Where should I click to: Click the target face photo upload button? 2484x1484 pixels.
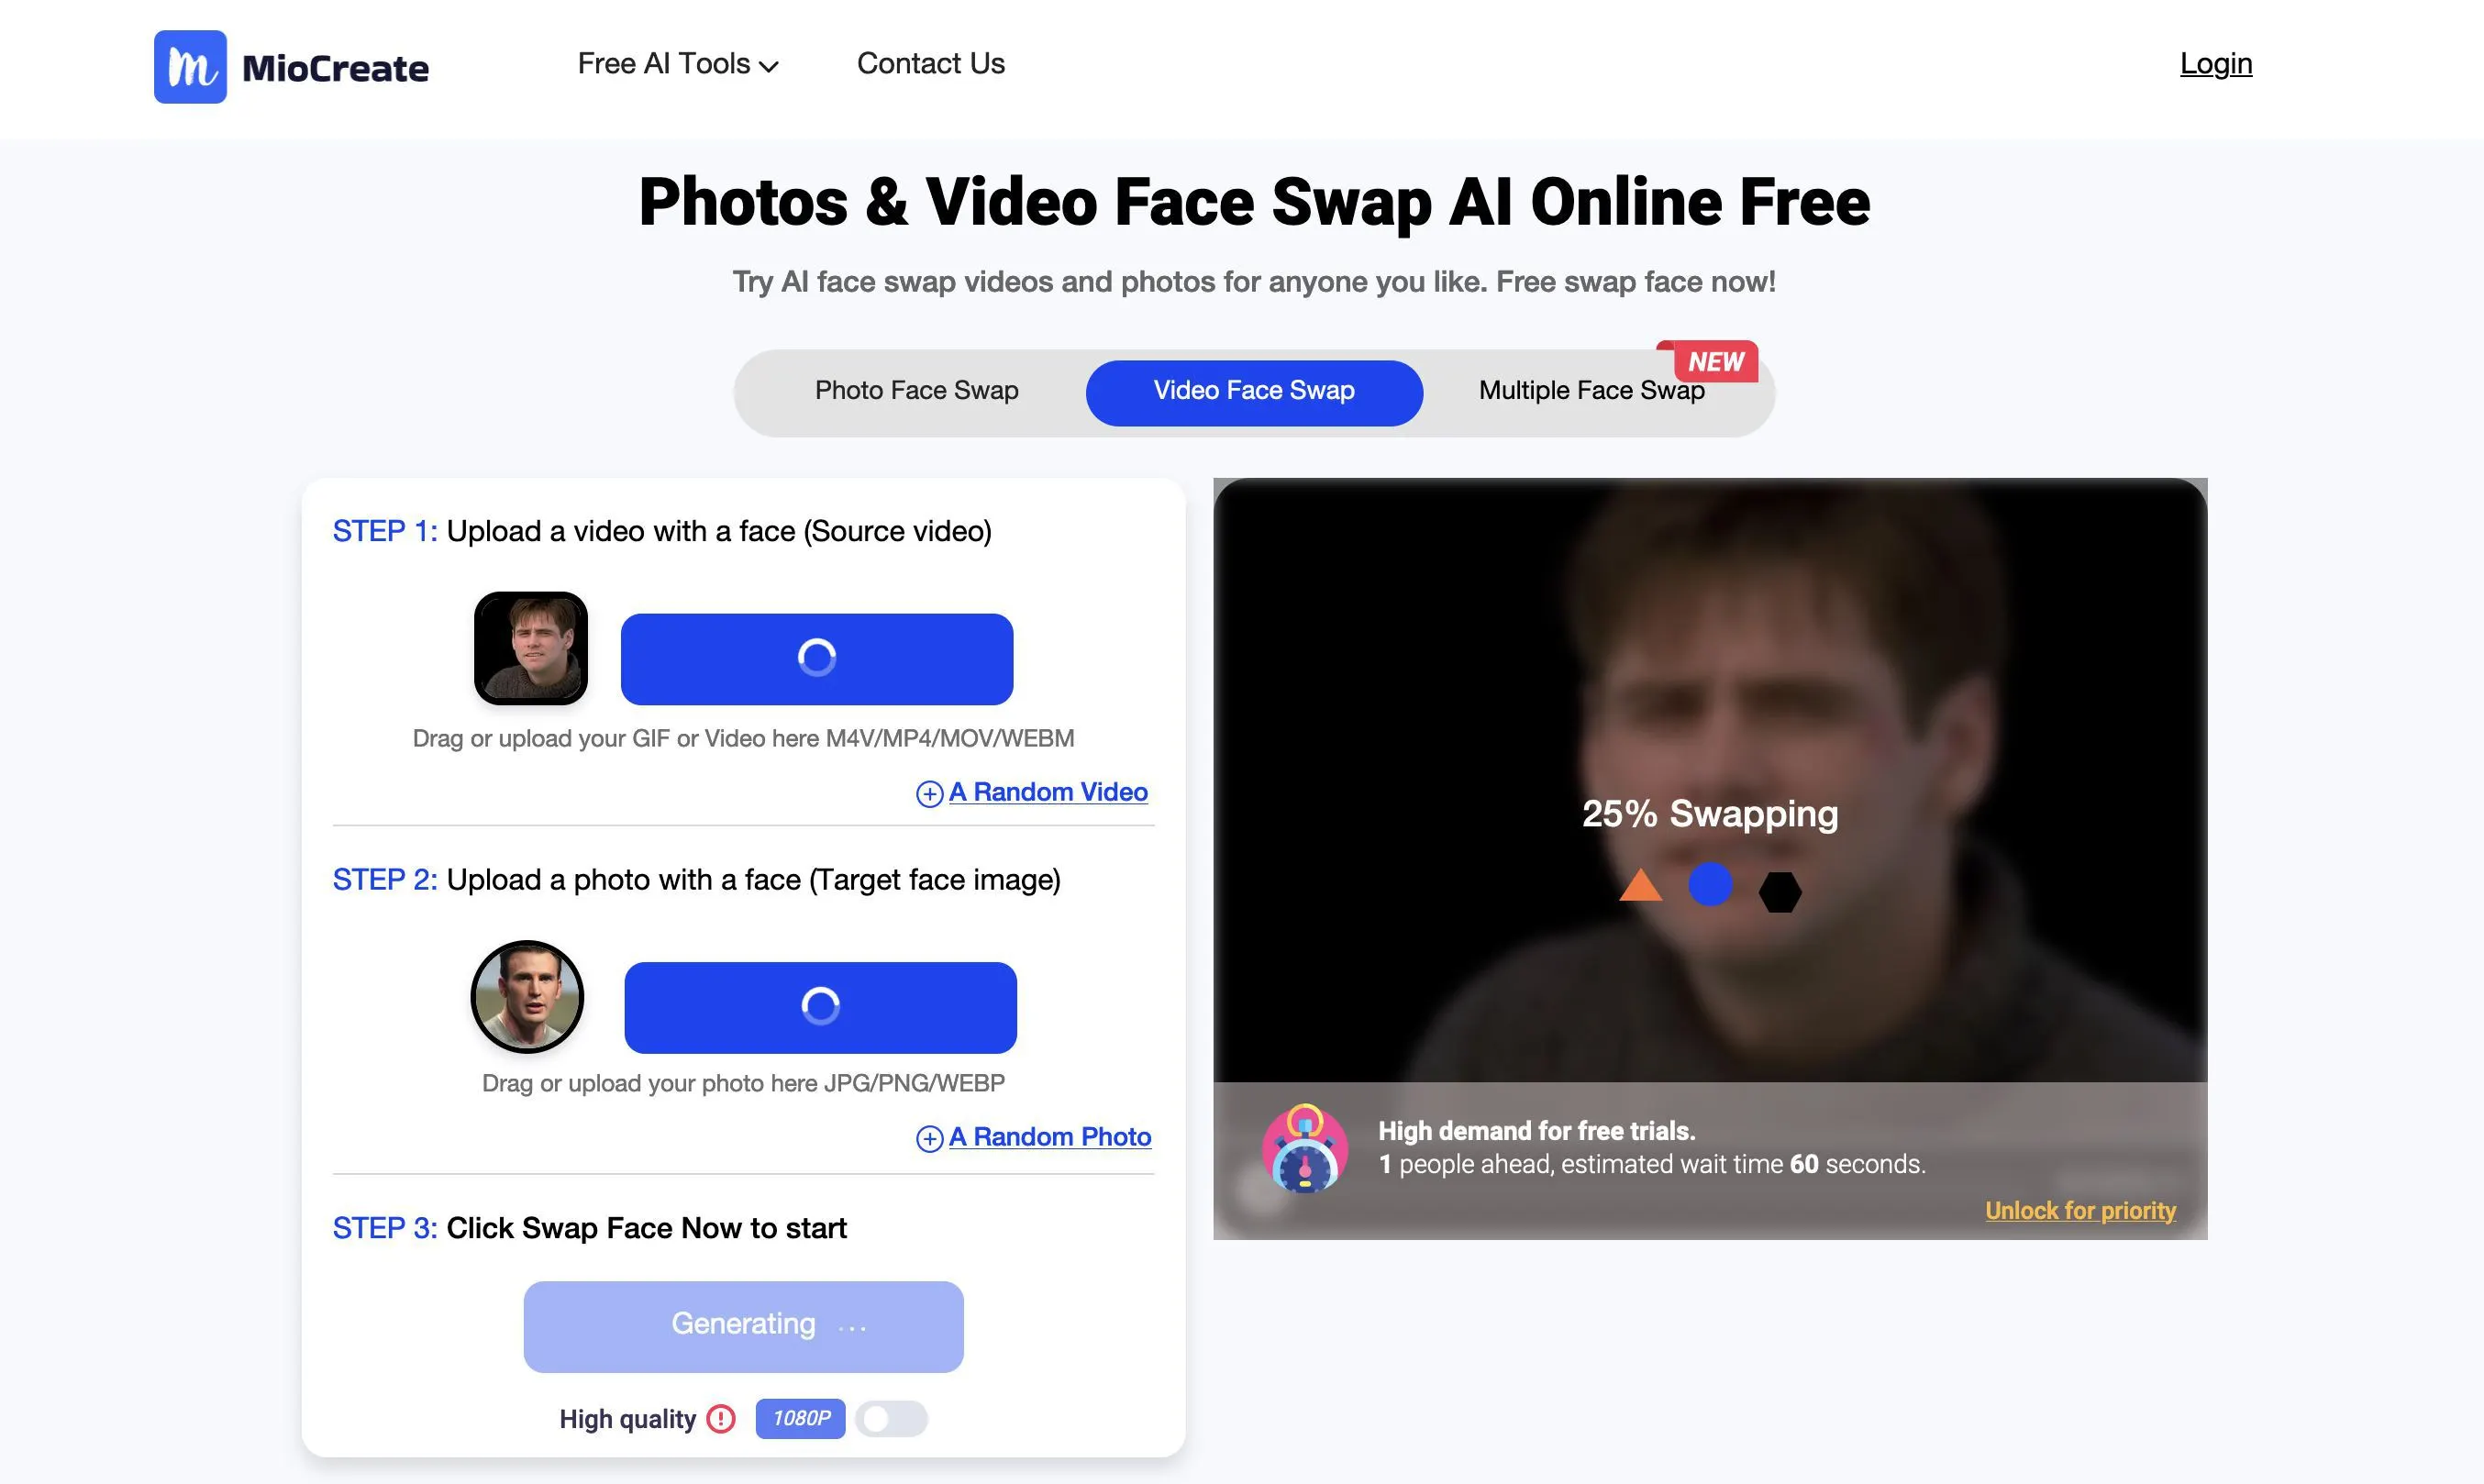pos(820,1003)
